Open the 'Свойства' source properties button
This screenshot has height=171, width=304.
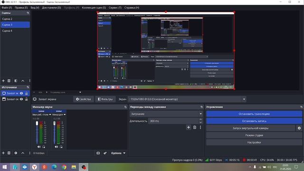[84, 99]
